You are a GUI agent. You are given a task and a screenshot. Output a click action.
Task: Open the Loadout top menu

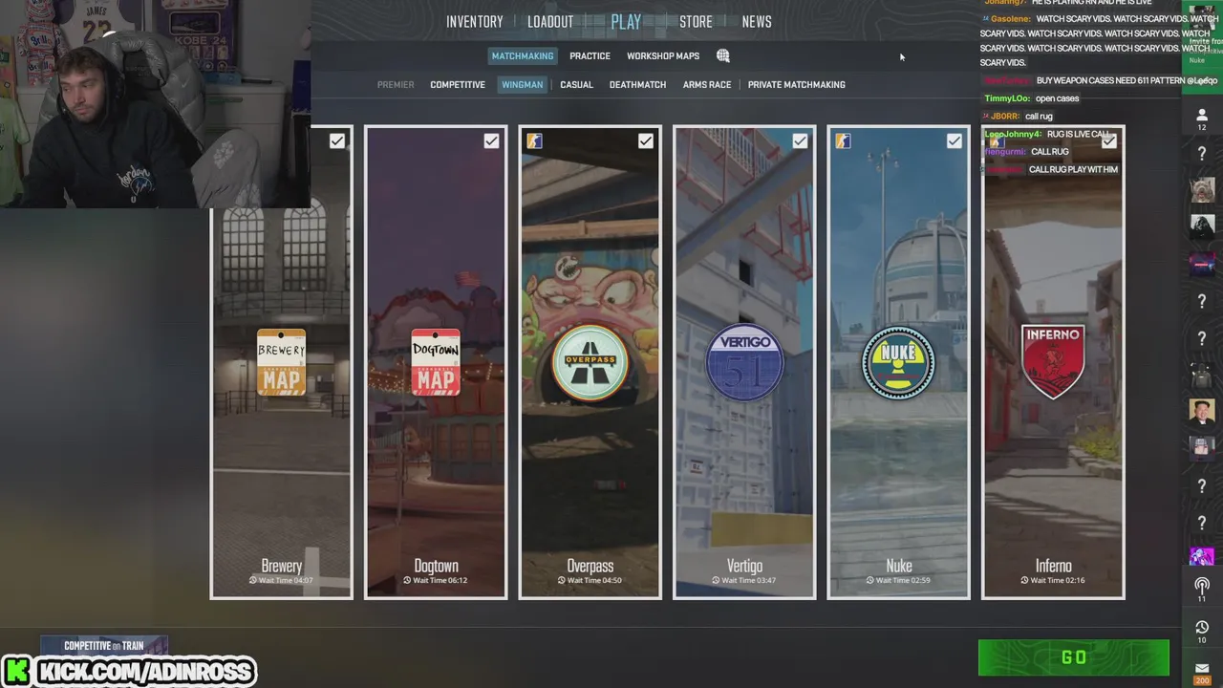(x=551, y=22)
